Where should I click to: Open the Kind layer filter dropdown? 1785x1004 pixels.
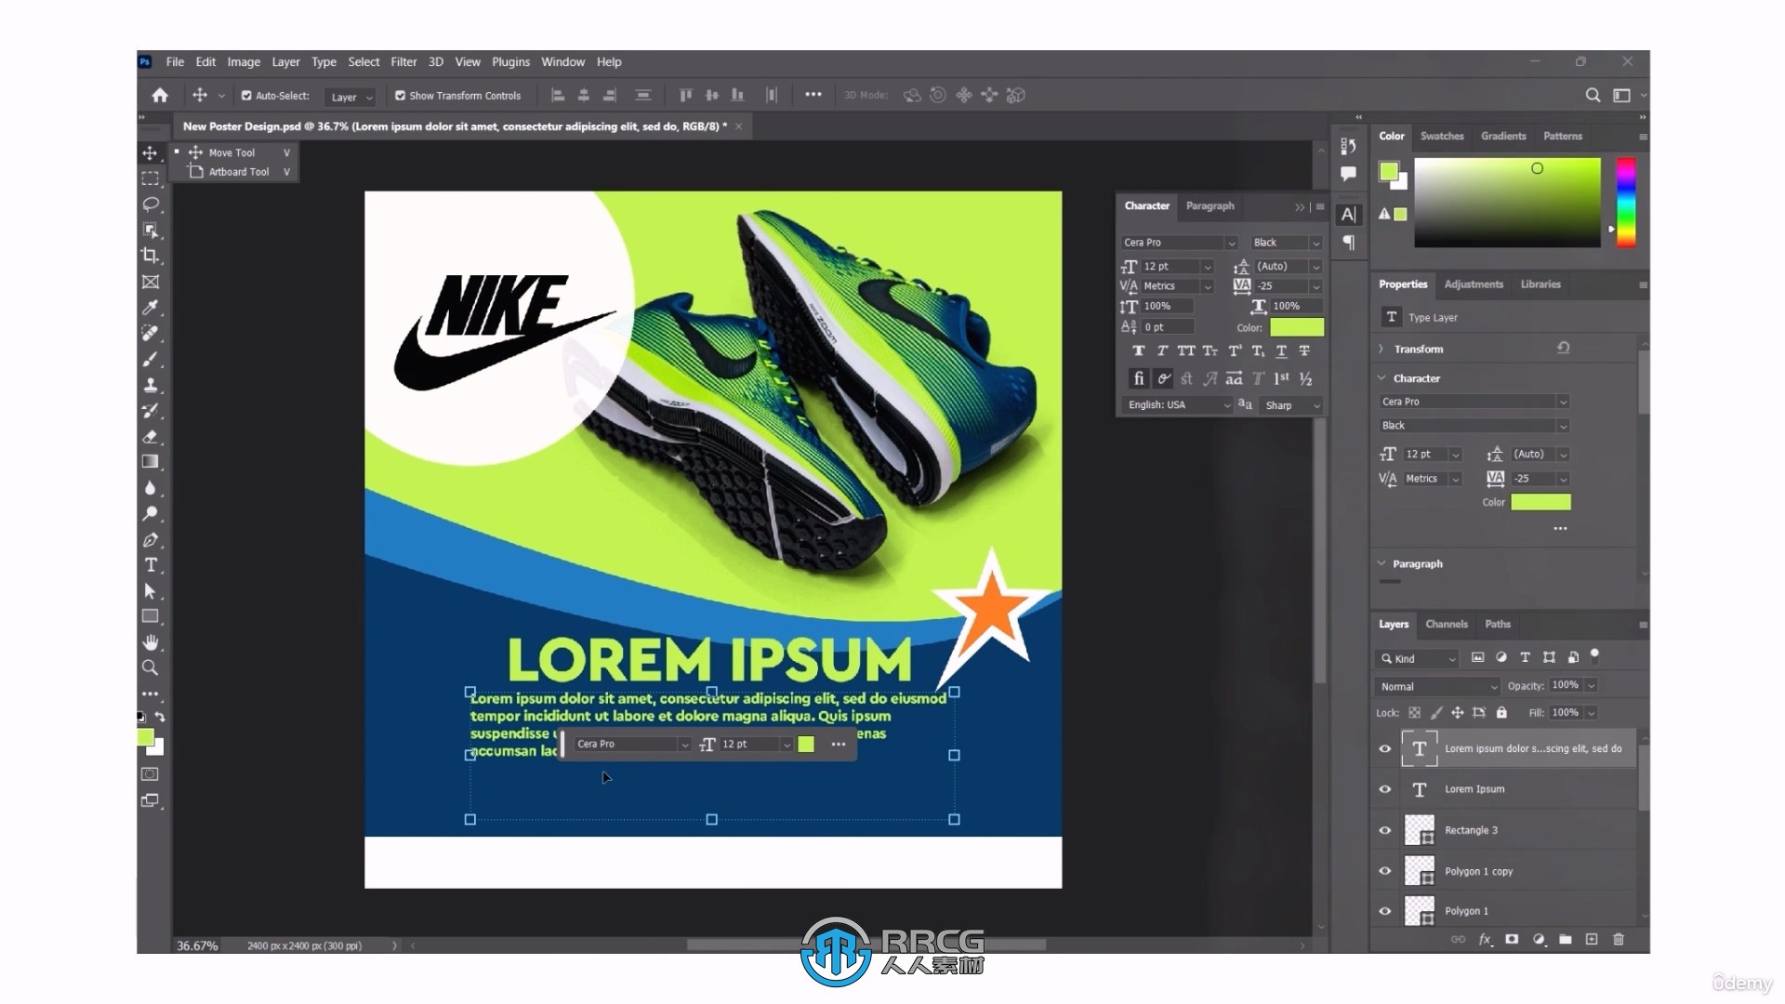point(1417,659)
